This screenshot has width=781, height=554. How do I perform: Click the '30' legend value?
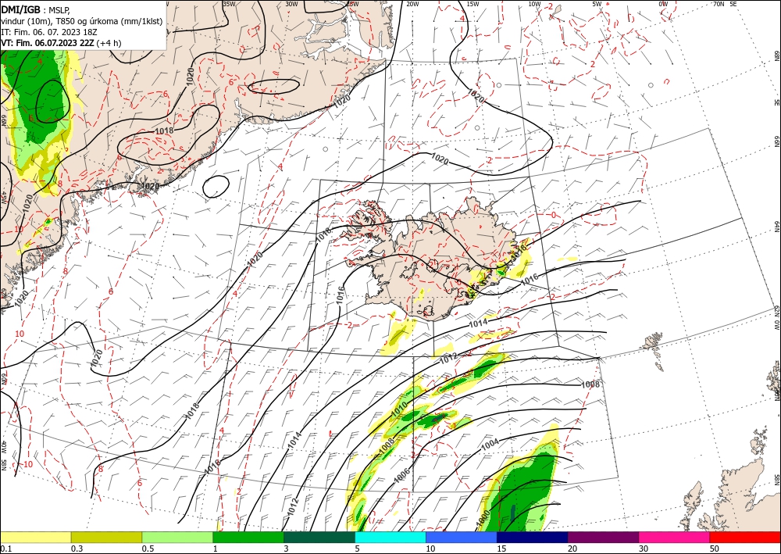pos(643,549)
